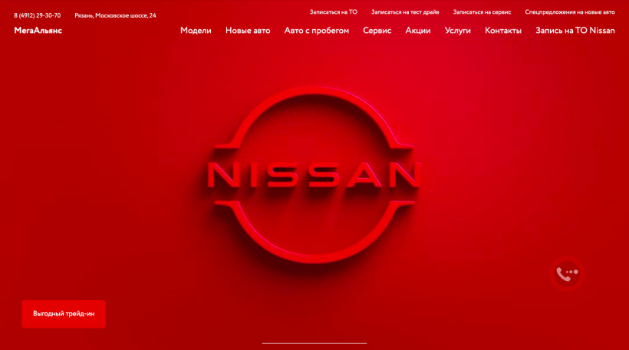The width and height of the screenshot is (629, 350).
Task: Click the slide progress indicator bar
Action: coord(314,343)
